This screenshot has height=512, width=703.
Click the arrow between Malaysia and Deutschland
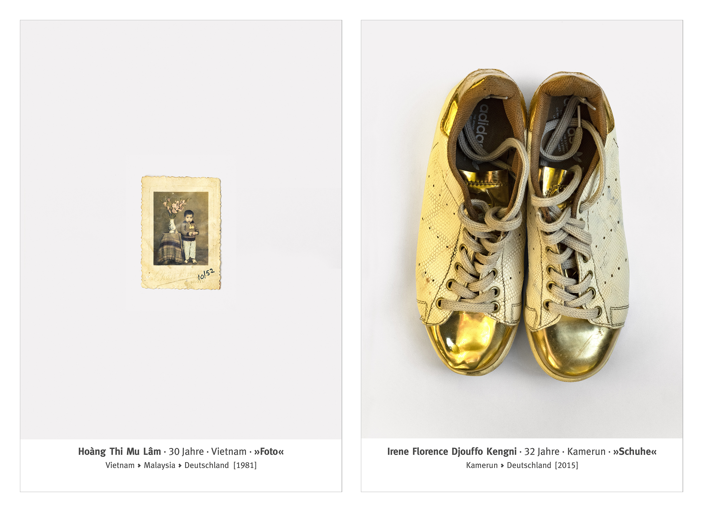[x=180, y=465]
